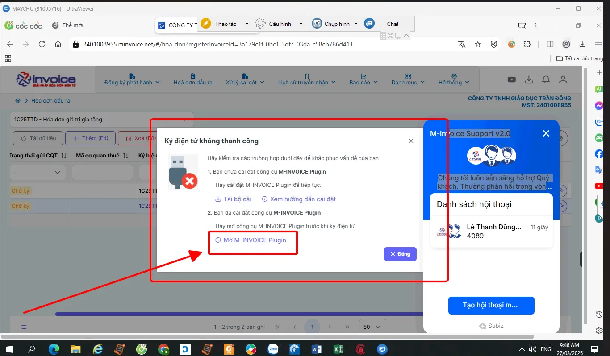Viewport: 610px width, 356px height.
Task: Open Facebook in the browser sidebar
Action: pos(599,154)
